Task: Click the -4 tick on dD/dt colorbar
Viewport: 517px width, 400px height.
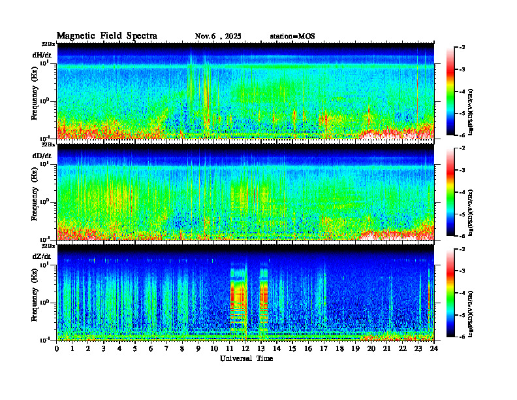Action: (462, 192)
